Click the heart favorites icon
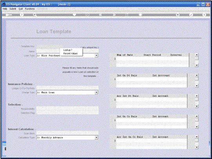212x159 pixels. coord(74,14)
